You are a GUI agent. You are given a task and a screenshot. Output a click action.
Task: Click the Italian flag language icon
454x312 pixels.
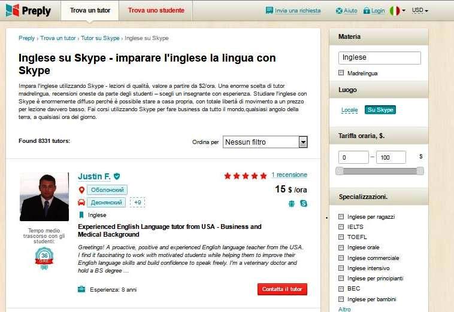[x=394, y=11]
